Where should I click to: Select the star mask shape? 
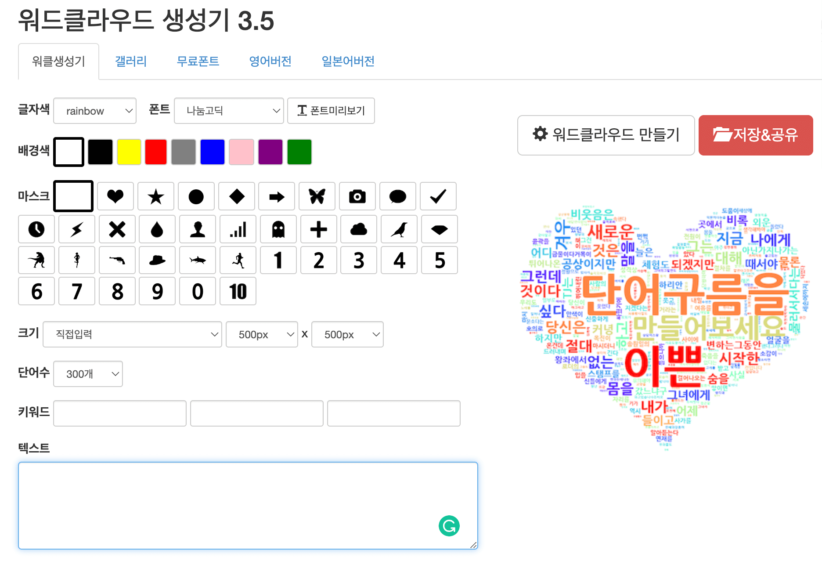pos(156,196)
